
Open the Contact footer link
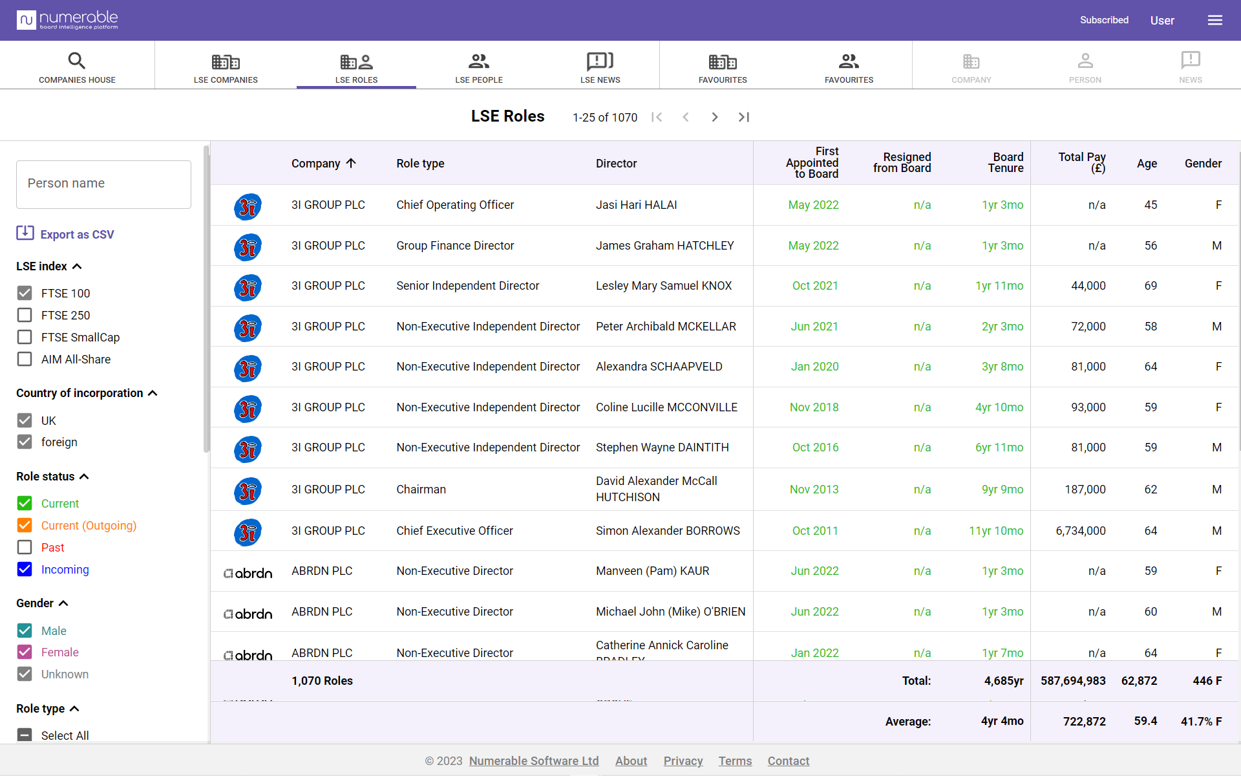(x=789, y=761)
